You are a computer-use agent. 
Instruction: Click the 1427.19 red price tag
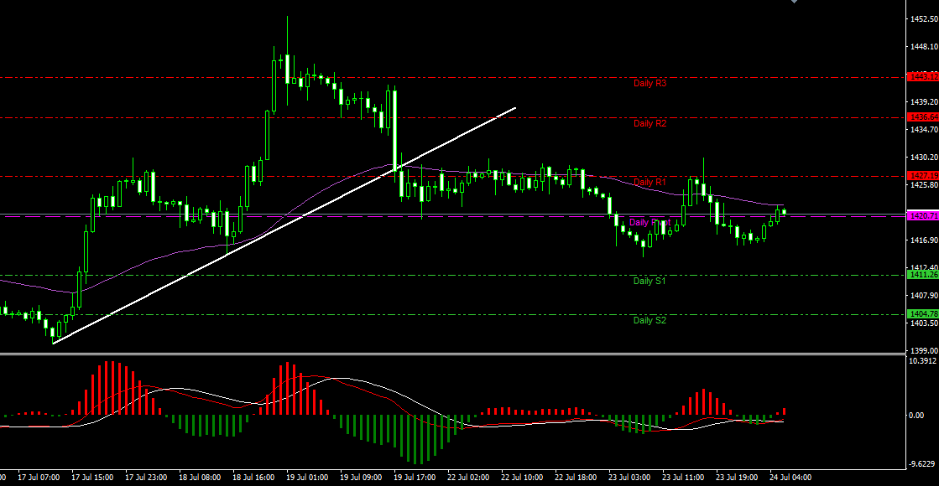tap(923, 176)
